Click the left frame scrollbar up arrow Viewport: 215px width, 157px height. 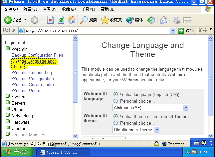tap(75, 38)
